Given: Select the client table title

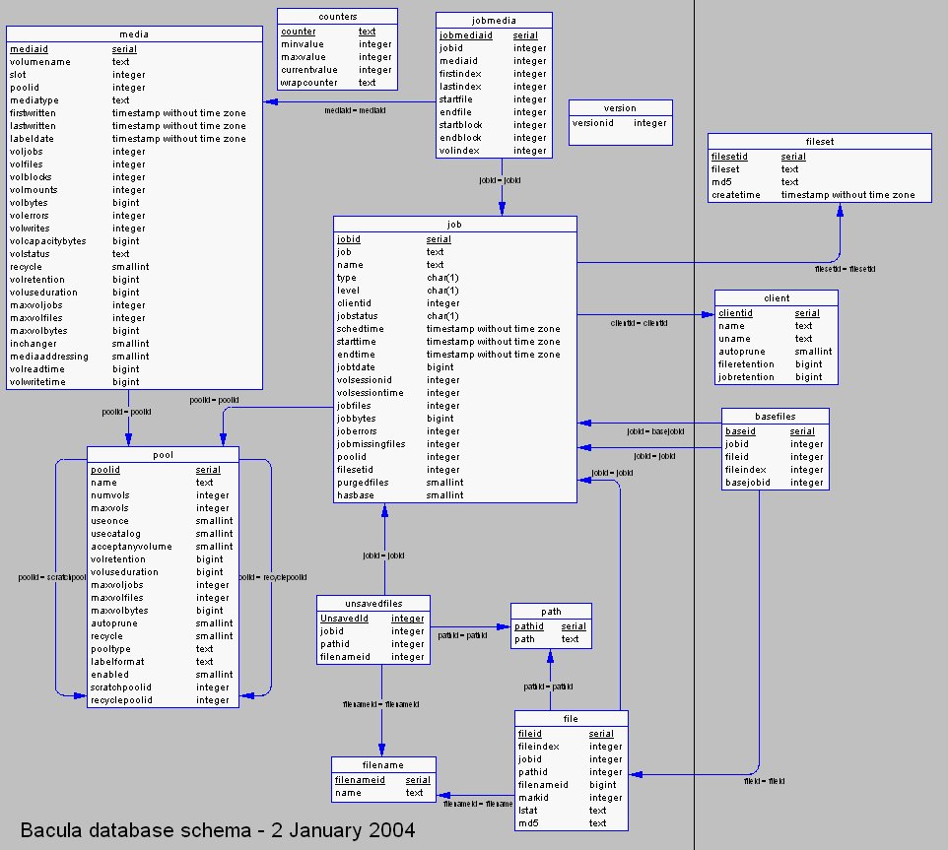Looking at the screenshot, I should 776,298.
